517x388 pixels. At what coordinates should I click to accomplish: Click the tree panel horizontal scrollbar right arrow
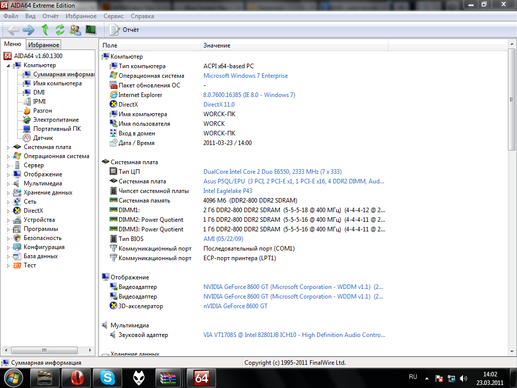click(x=90, y=350)
